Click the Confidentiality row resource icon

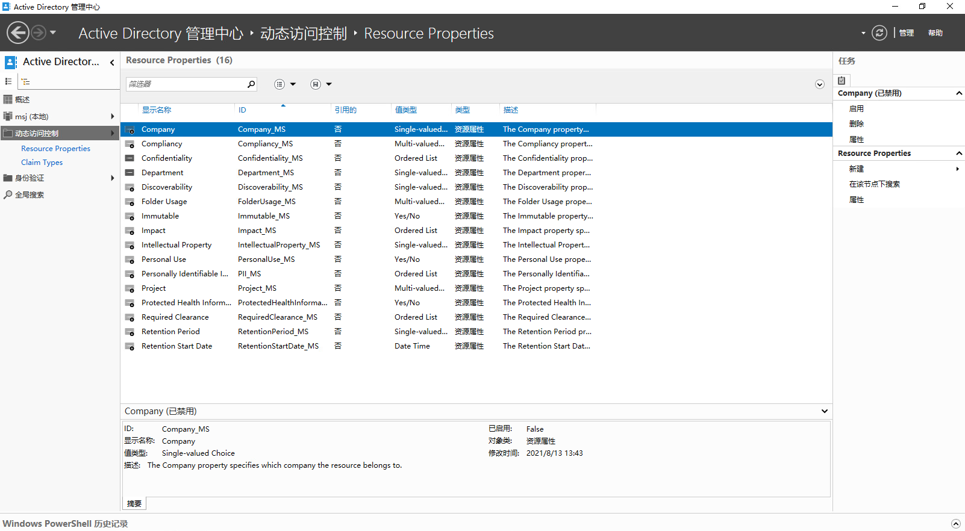point(130,158)
